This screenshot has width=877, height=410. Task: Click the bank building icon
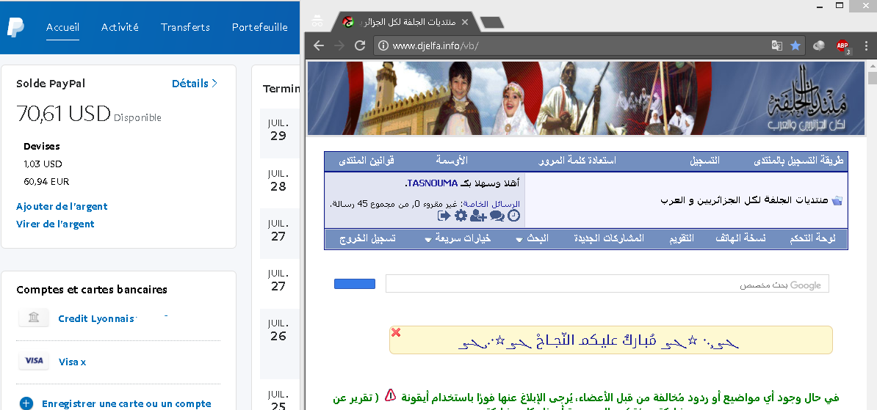tap(34, 318)
